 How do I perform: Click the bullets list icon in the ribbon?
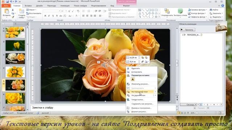pos(84,11)
